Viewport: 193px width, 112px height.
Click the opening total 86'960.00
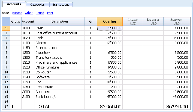[x=110, y=107]
